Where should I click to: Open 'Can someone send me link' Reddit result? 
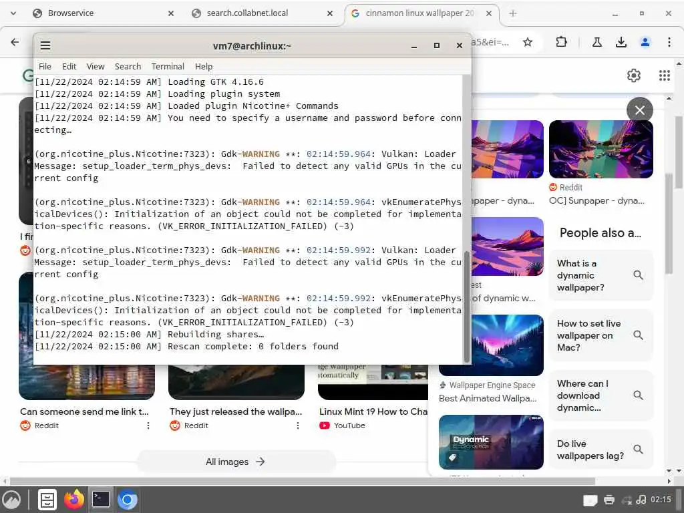tap(84, 411)
